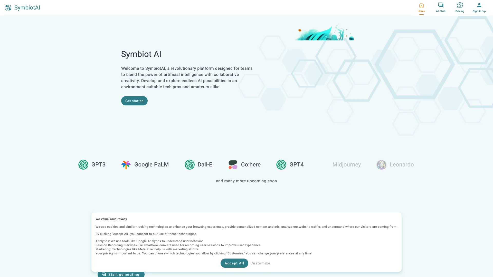The image size is (493, 277).
Task: Open the Customize privacy preferences
Action: point(260,263)
